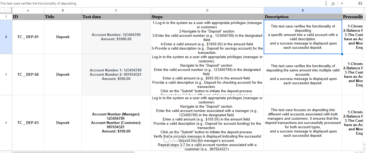
Task: Click the "ID" header cell
Action: [28, 17]
